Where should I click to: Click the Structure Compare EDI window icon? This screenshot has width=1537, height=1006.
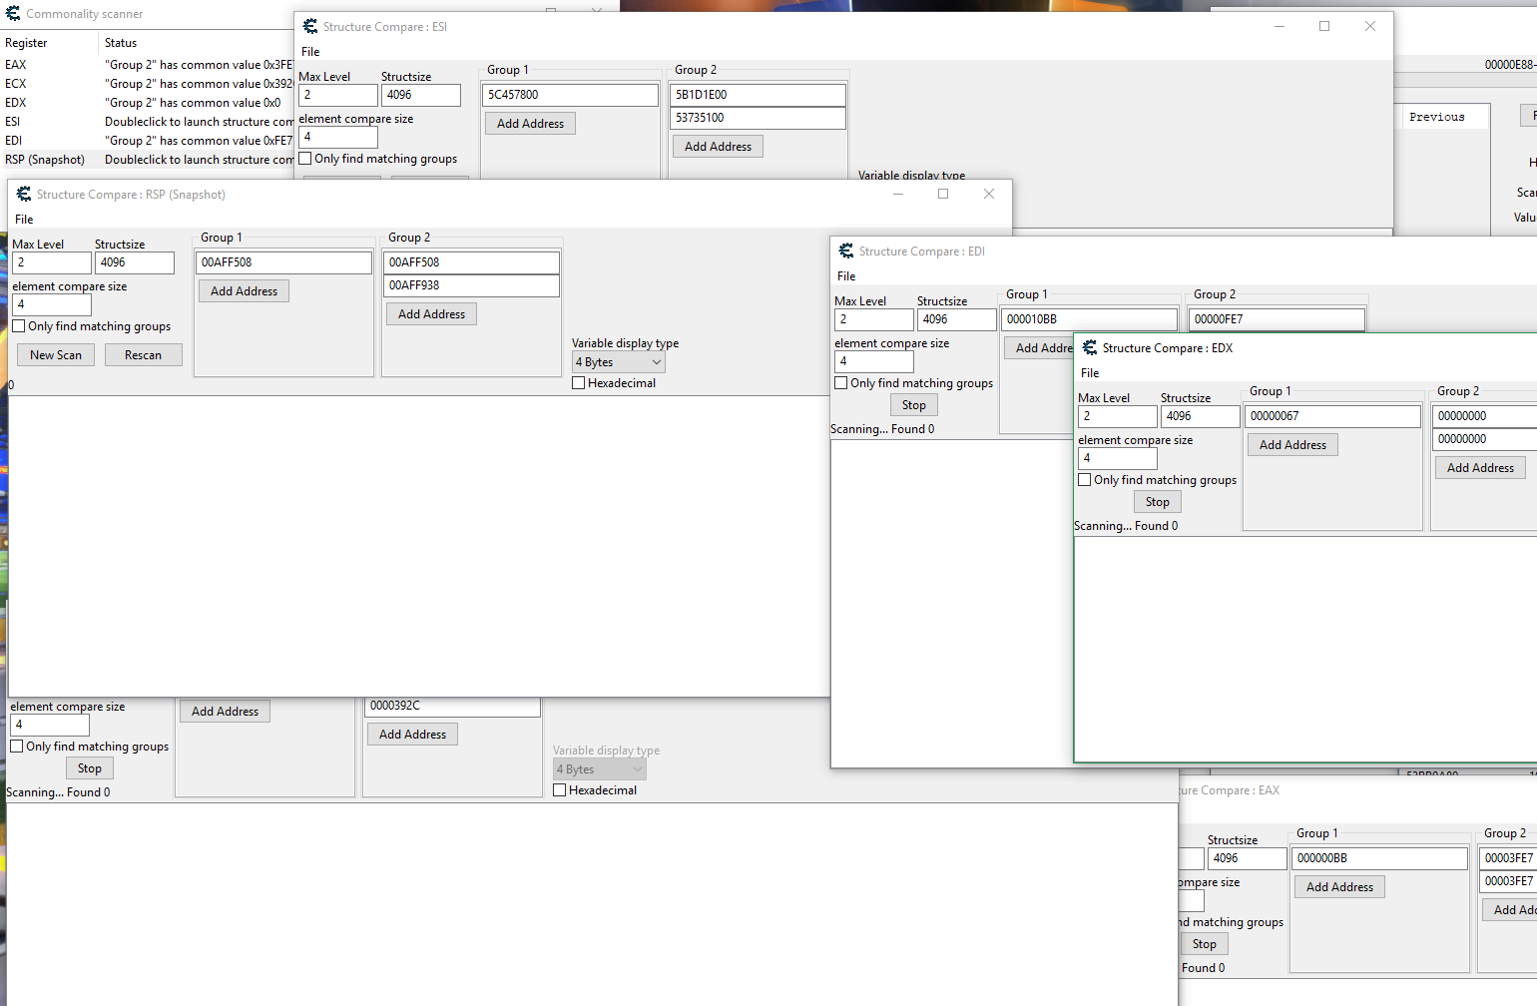click(x=846, y=251)
